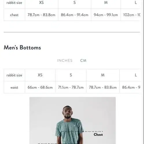Select L column in chest table

[136, 3]
